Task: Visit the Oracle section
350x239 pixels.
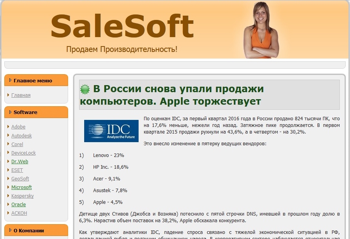Action: coord(18,205)
